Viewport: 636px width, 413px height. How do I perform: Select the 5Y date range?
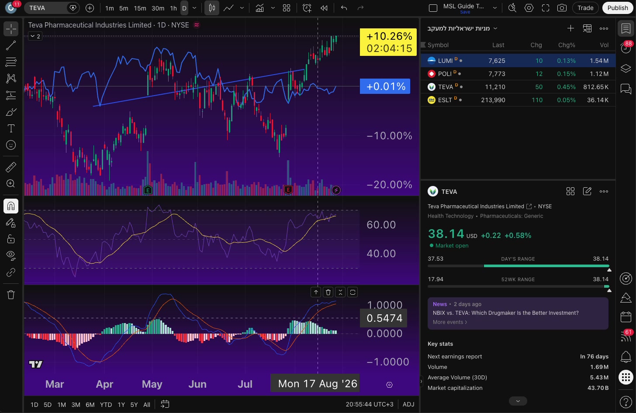(134, 405)
